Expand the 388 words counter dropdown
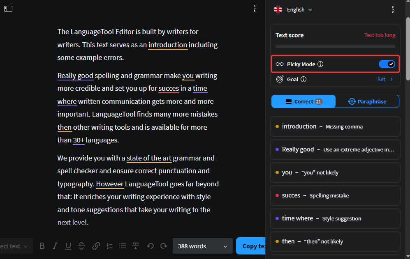Viewport: 410px width, 259px height. point(202,246)
